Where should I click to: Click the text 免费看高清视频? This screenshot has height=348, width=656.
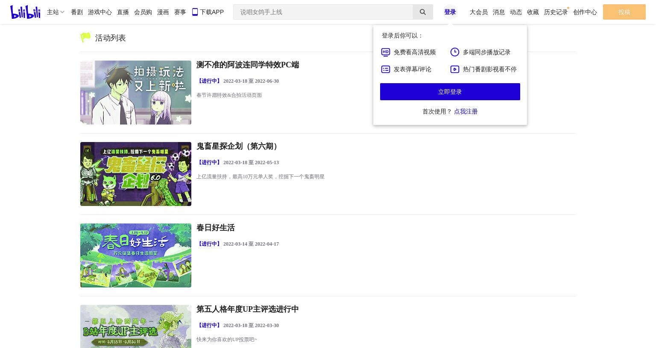[415, 52]
